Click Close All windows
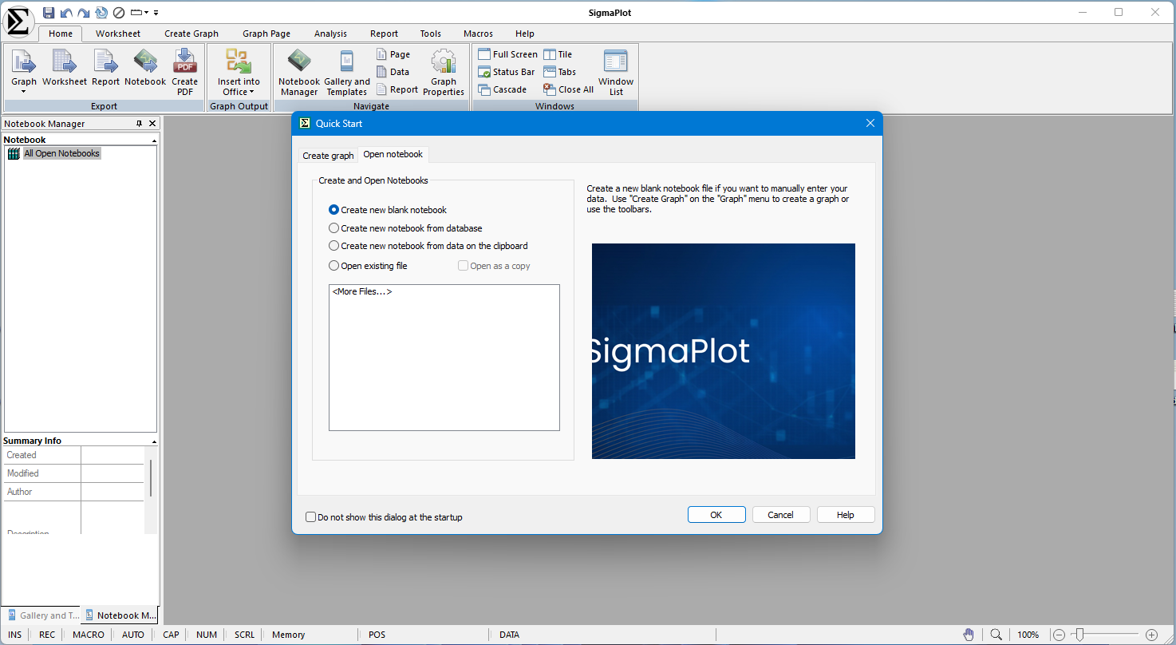 (568, 89)
